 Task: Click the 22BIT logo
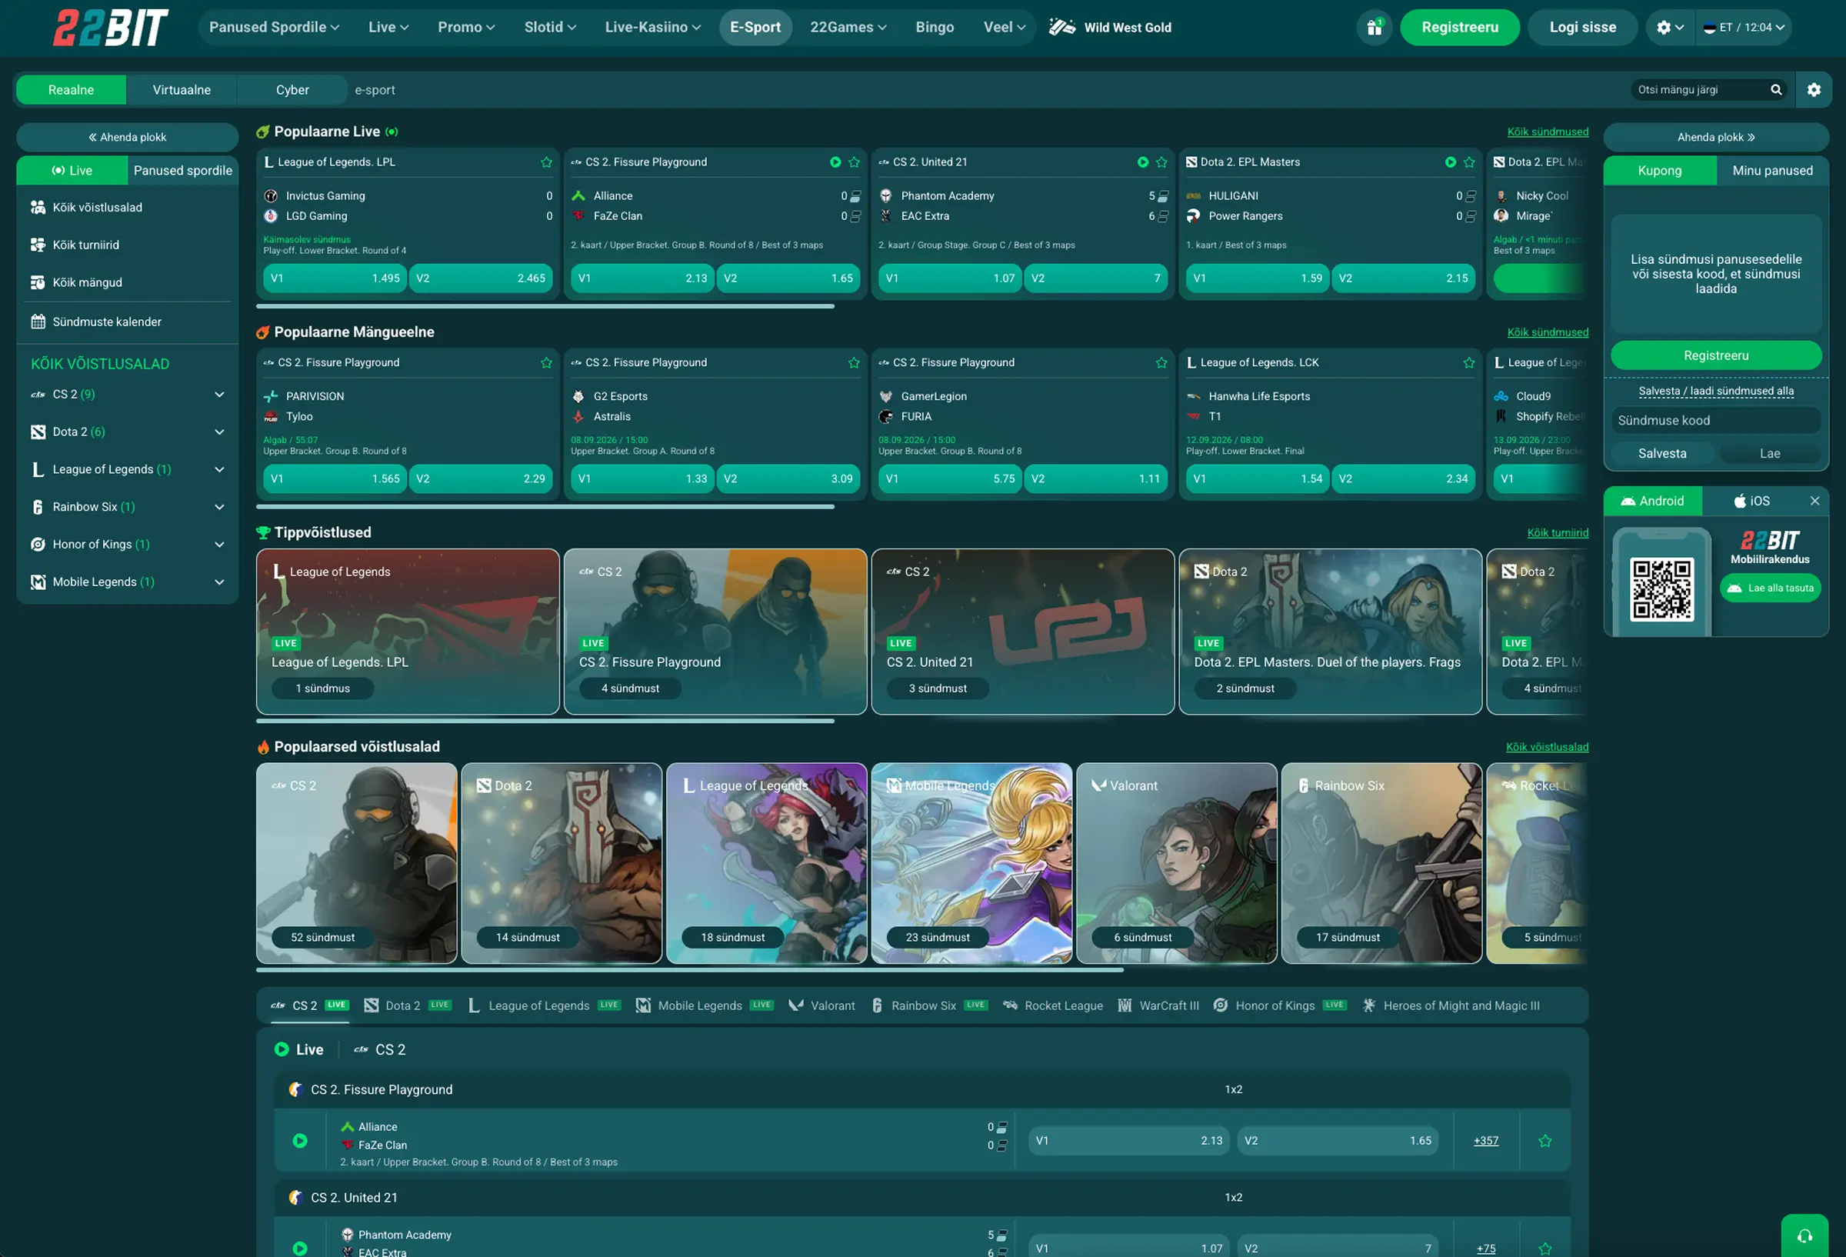click(111, 28)
